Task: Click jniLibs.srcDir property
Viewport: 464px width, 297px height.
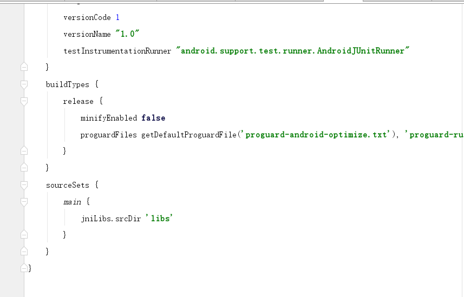Action: click(x=111, y=219)
